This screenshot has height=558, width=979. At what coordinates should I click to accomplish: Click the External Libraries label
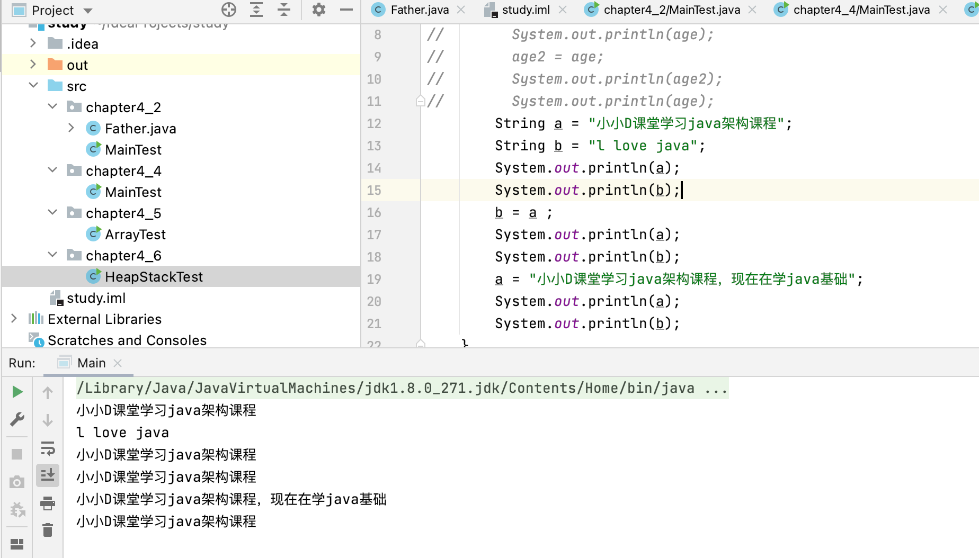point(104,319)
